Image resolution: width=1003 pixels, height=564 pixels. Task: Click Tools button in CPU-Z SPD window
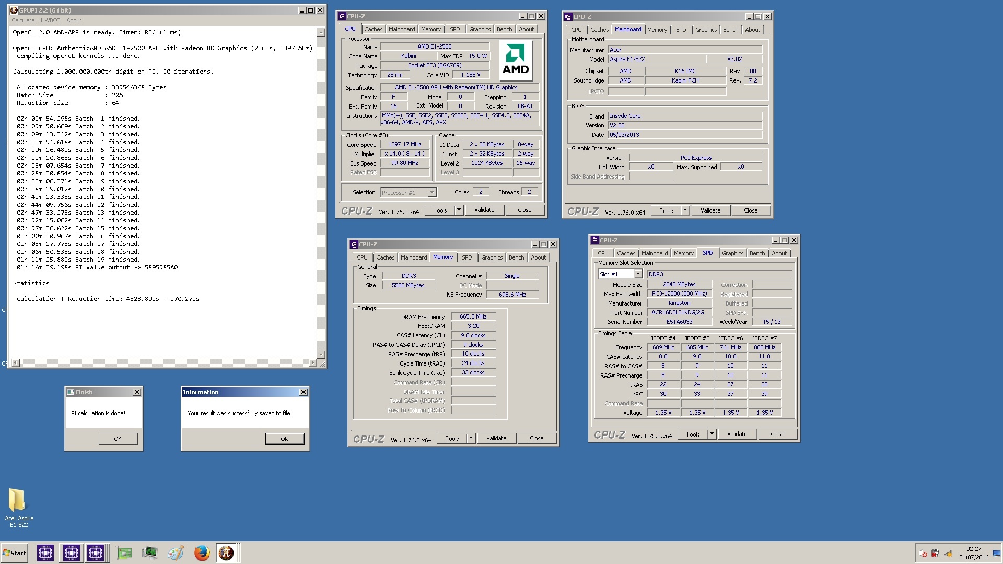coord(693,434)
